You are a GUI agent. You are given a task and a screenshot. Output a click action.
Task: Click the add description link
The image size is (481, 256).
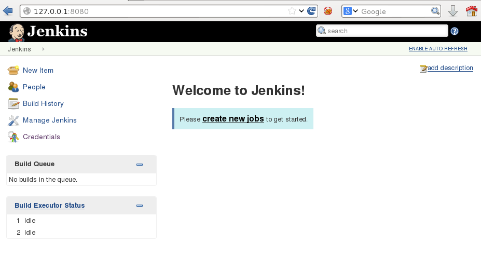click(x=450, y=68)
